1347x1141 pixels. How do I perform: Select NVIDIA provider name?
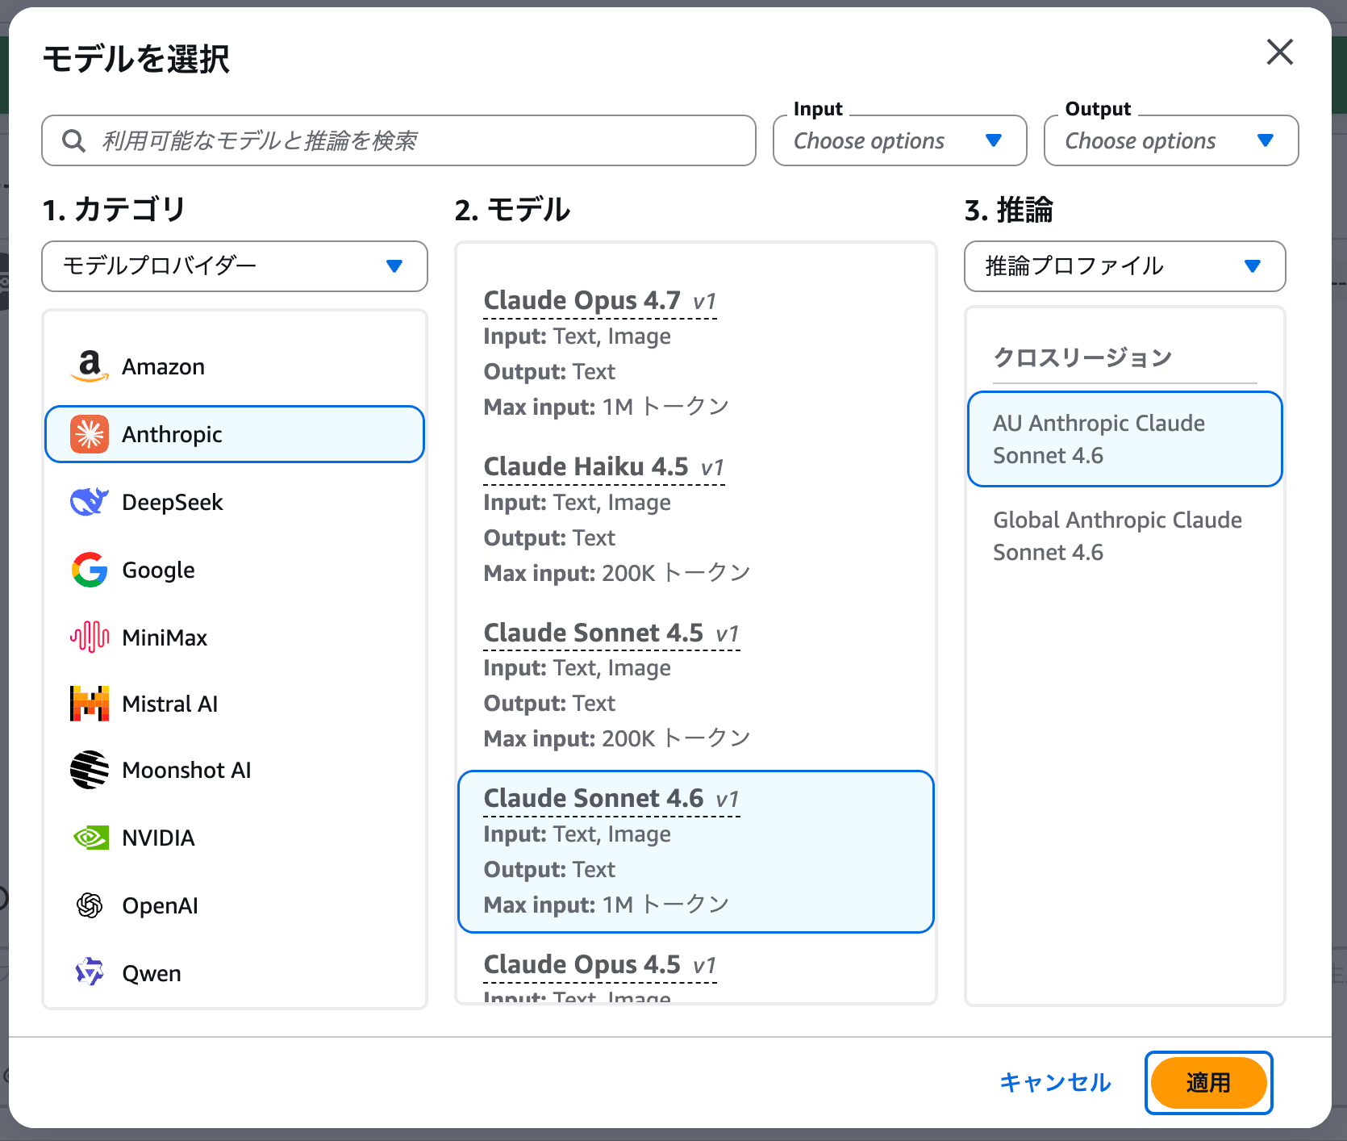pos(158,838)
